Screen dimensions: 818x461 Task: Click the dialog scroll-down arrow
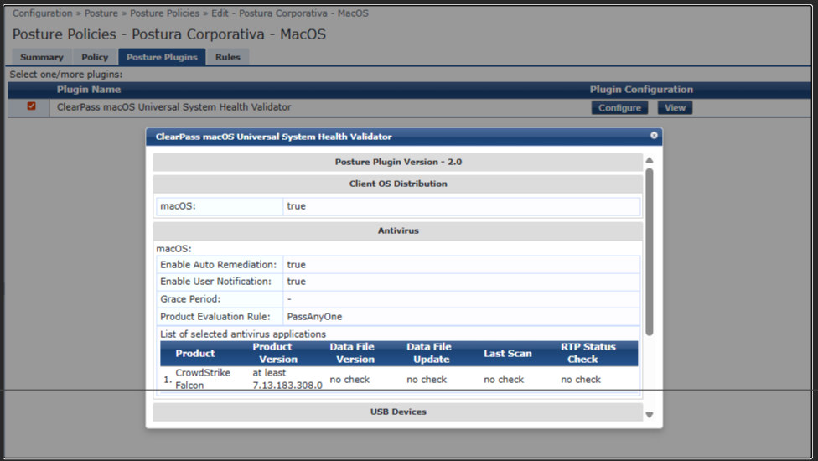pyautogui.click(x=650, y=415)
